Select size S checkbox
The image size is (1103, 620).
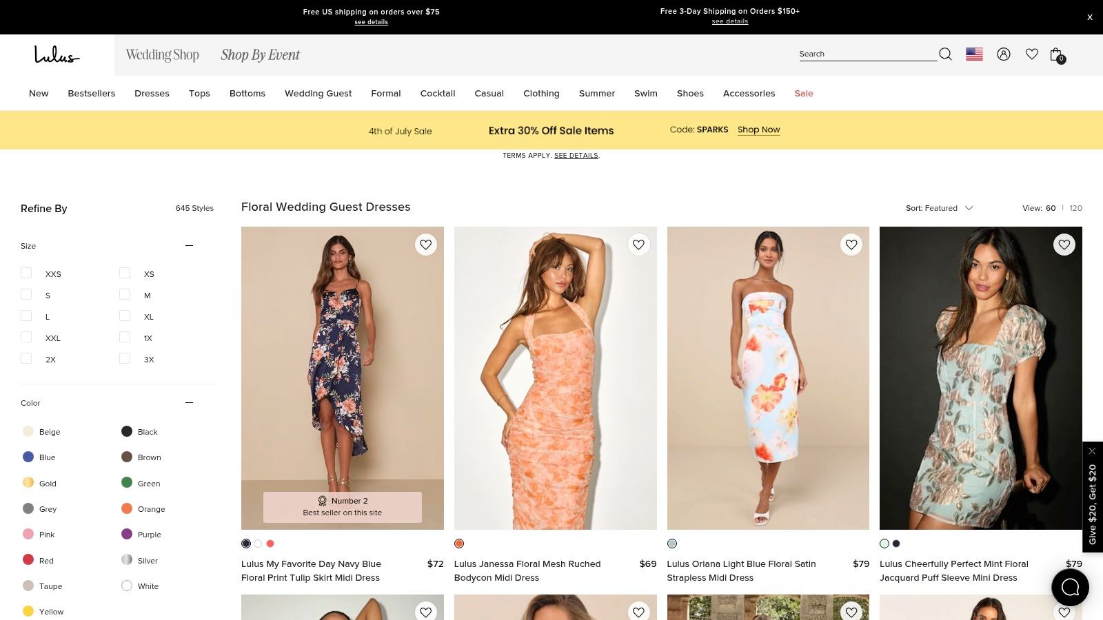[26, 294]
